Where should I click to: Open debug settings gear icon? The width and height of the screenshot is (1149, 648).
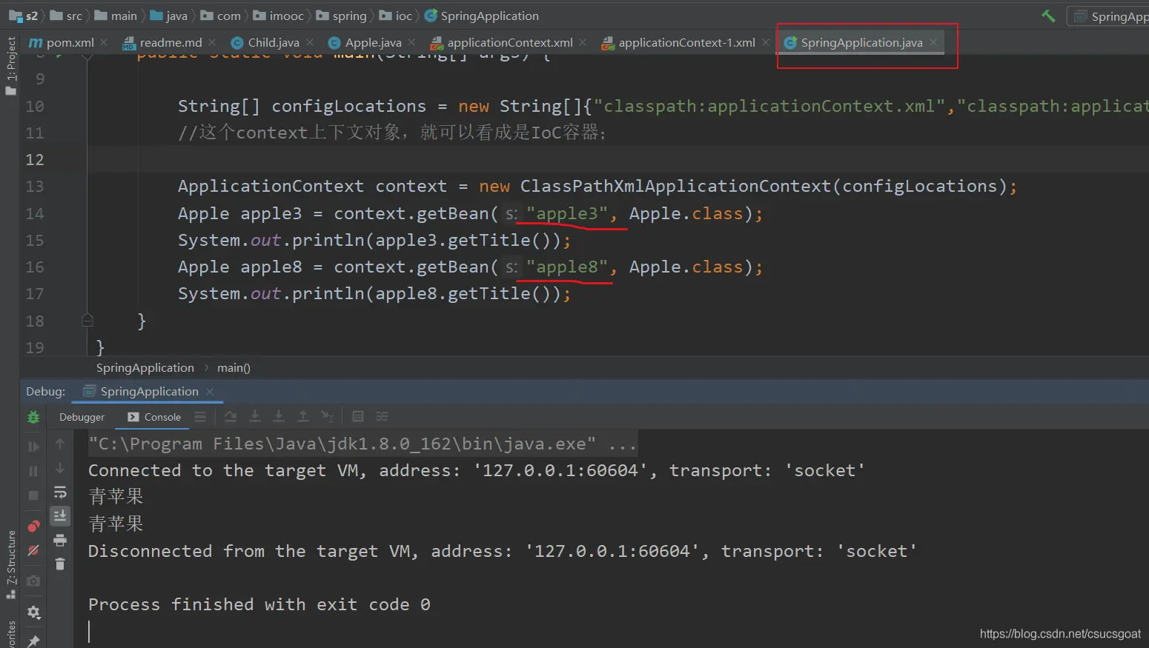[x=33, y=612]
